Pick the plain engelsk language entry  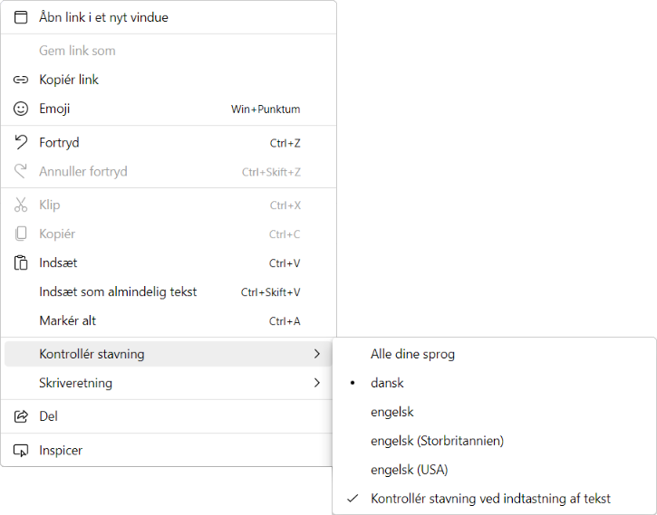(392, 412)
